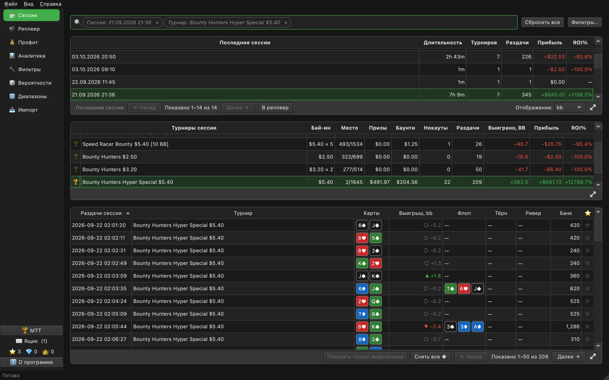Open the О программе dialog

[x=31, y=362]
